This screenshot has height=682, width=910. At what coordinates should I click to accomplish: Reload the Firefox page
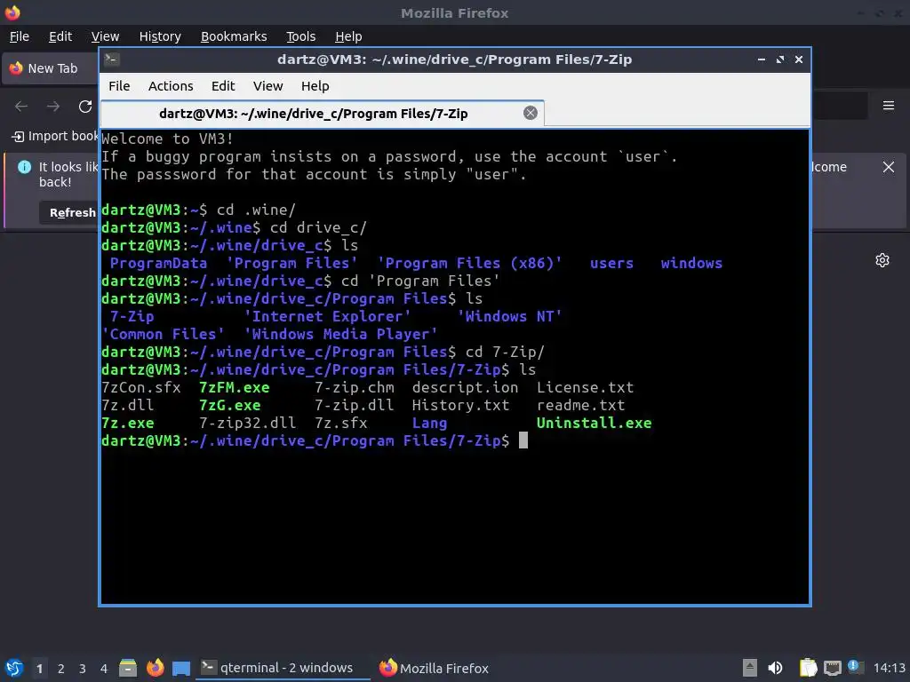[x=85, y=107]
